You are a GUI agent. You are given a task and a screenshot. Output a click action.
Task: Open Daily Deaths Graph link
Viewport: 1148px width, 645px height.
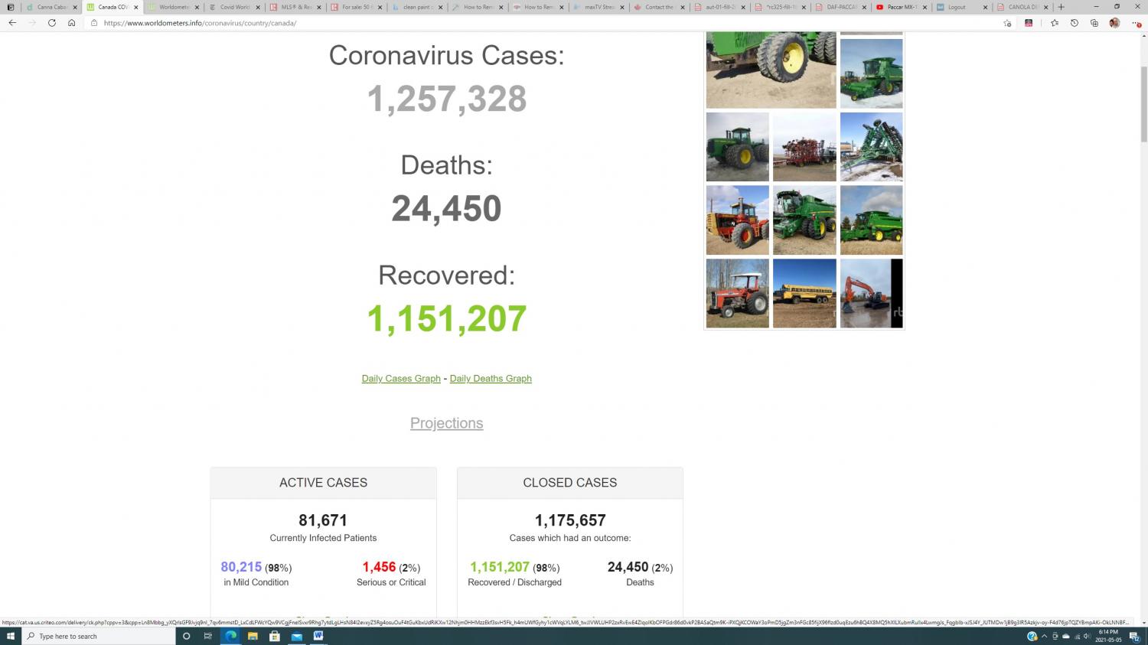(491, 379)
